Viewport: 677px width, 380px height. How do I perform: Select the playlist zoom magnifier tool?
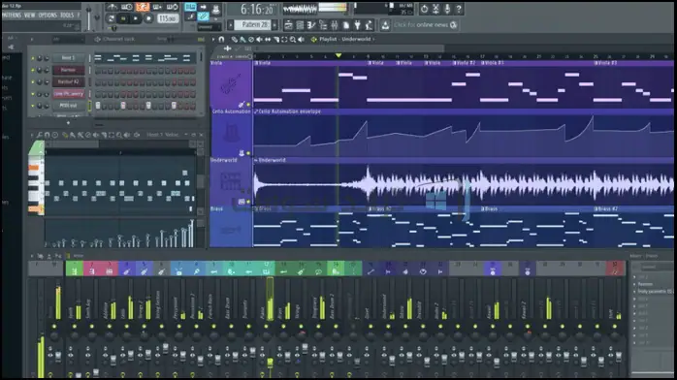pos(293,39)
